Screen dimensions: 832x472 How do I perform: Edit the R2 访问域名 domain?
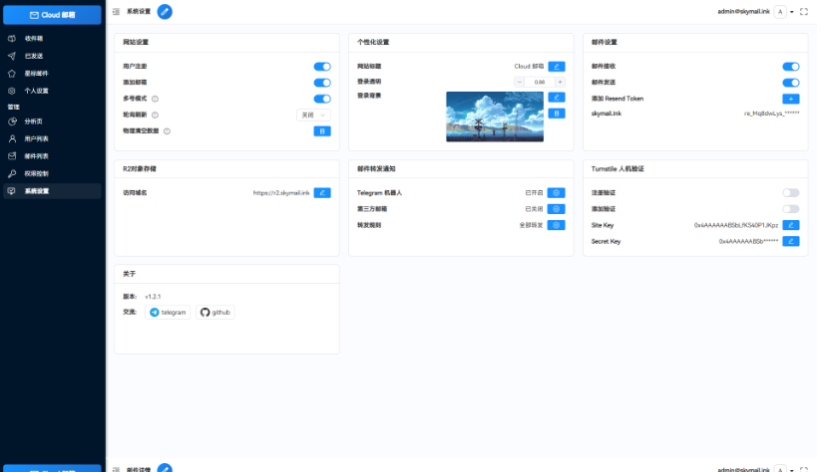[x=322, y=192]
